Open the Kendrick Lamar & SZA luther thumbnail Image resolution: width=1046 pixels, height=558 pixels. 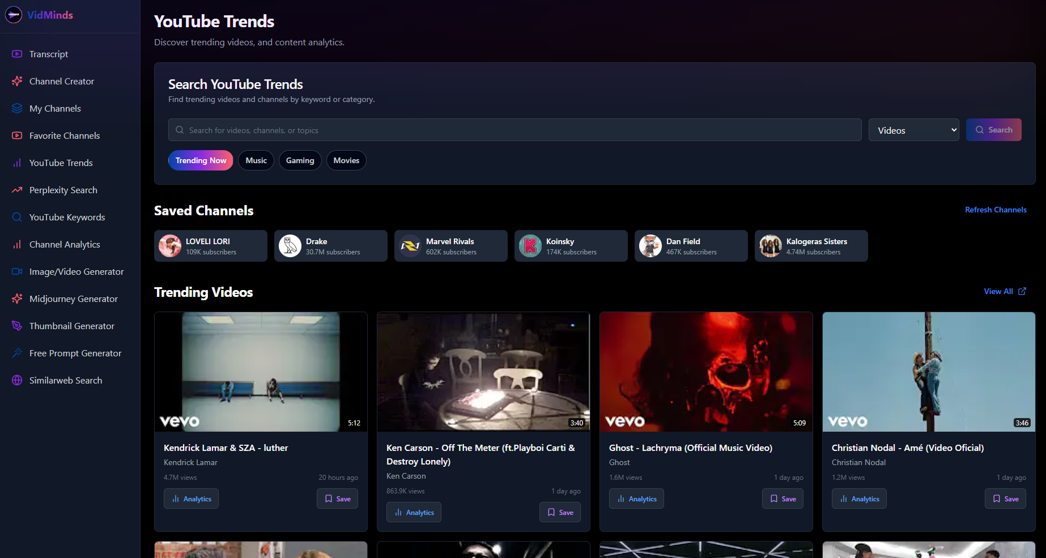(261, 372)
